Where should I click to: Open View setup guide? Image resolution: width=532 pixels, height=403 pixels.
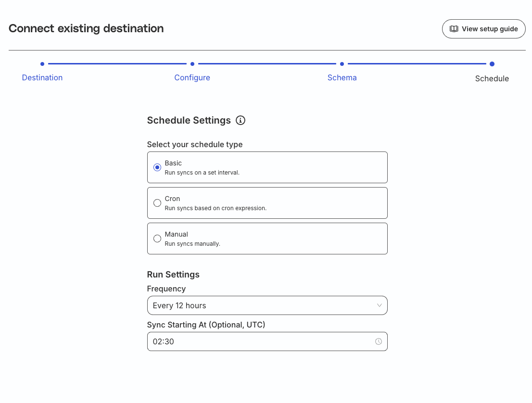483,29
